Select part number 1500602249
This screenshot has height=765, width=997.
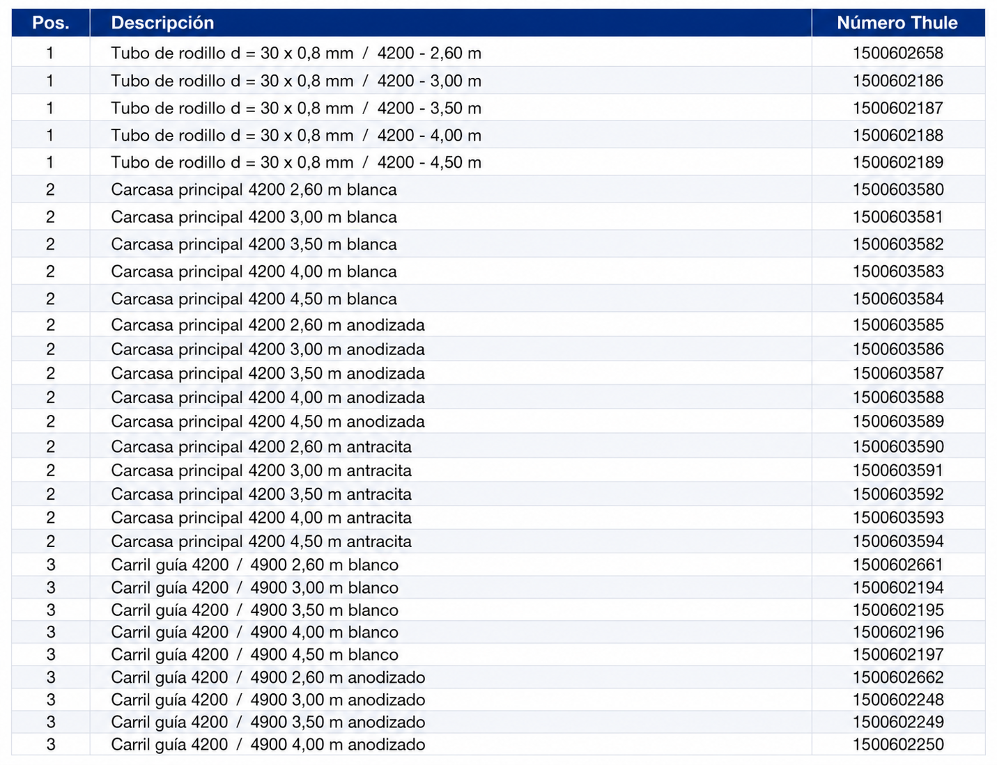[898, 722]
